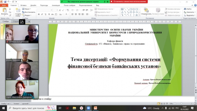Screen dimensions: 197x111
Task: Switch to Design (Дизайн) tab
Action: click(x=33, y=5)
